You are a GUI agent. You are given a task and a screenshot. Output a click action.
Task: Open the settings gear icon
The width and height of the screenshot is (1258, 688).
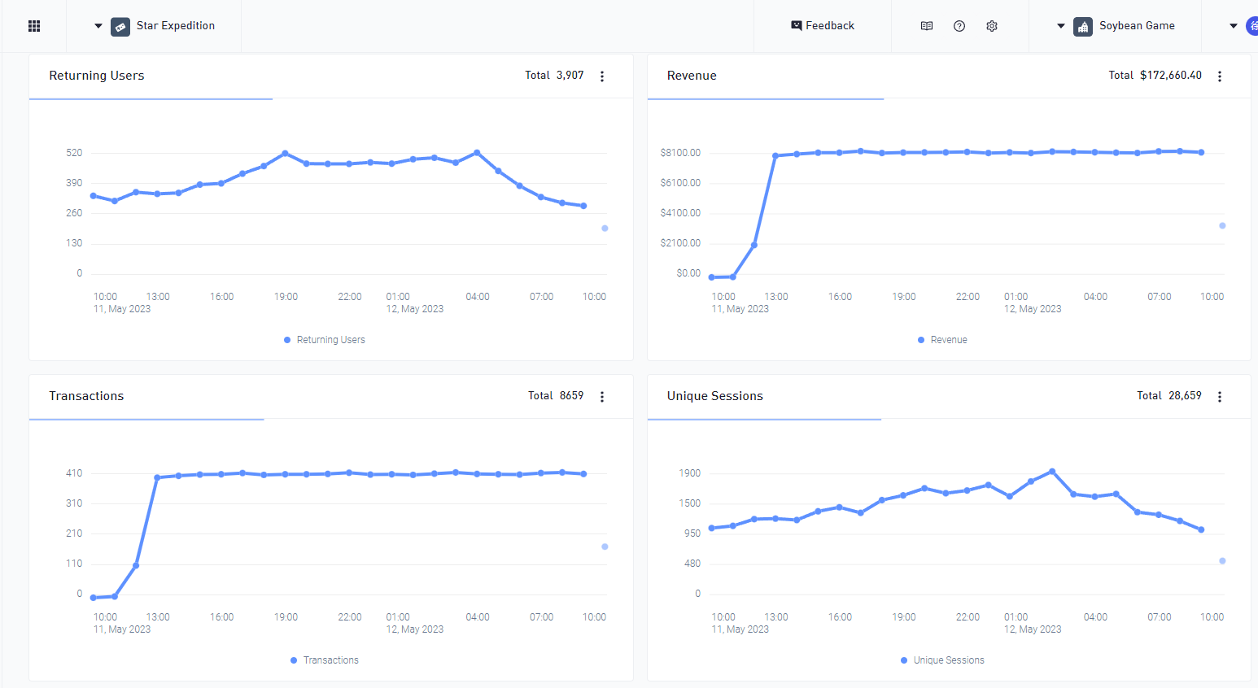(x=992, y=26)
